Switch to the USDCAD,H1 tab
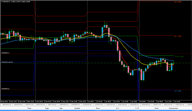The width and height of the screenshot is (192, 111). tap(180, 105)
